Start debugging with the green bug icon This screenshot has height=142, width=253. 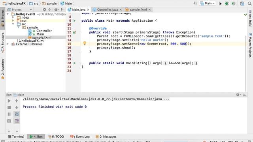pyautogui.click(x=227, y=4)
